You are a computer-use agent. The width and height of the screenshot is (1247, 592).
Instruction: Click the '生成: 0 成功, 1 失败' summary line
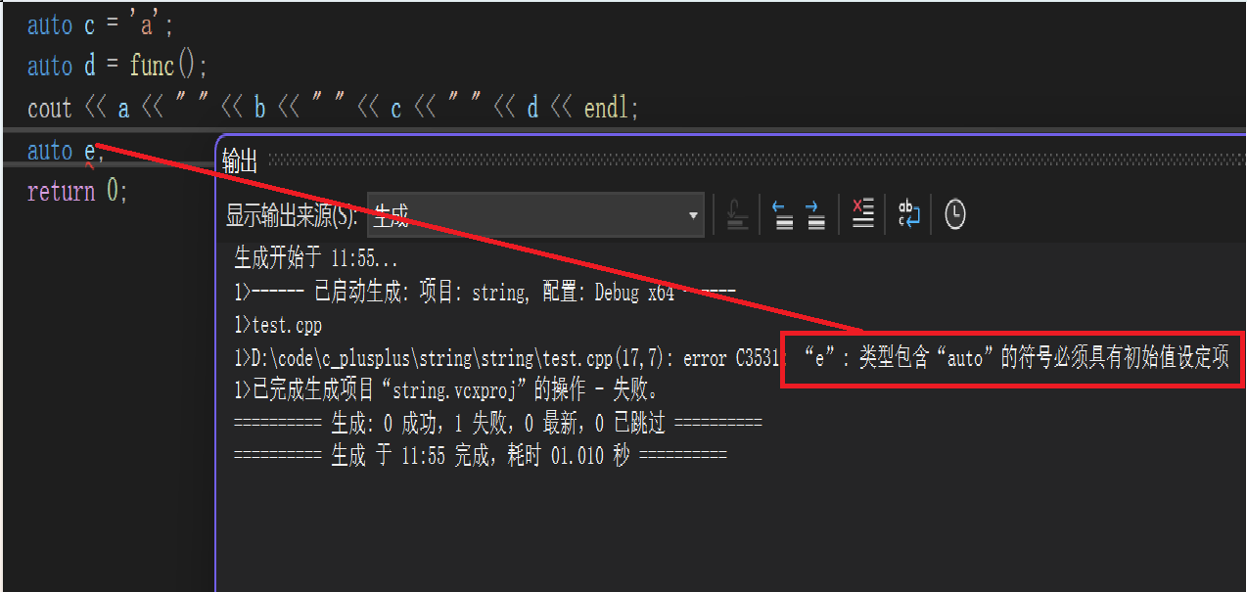498,423
